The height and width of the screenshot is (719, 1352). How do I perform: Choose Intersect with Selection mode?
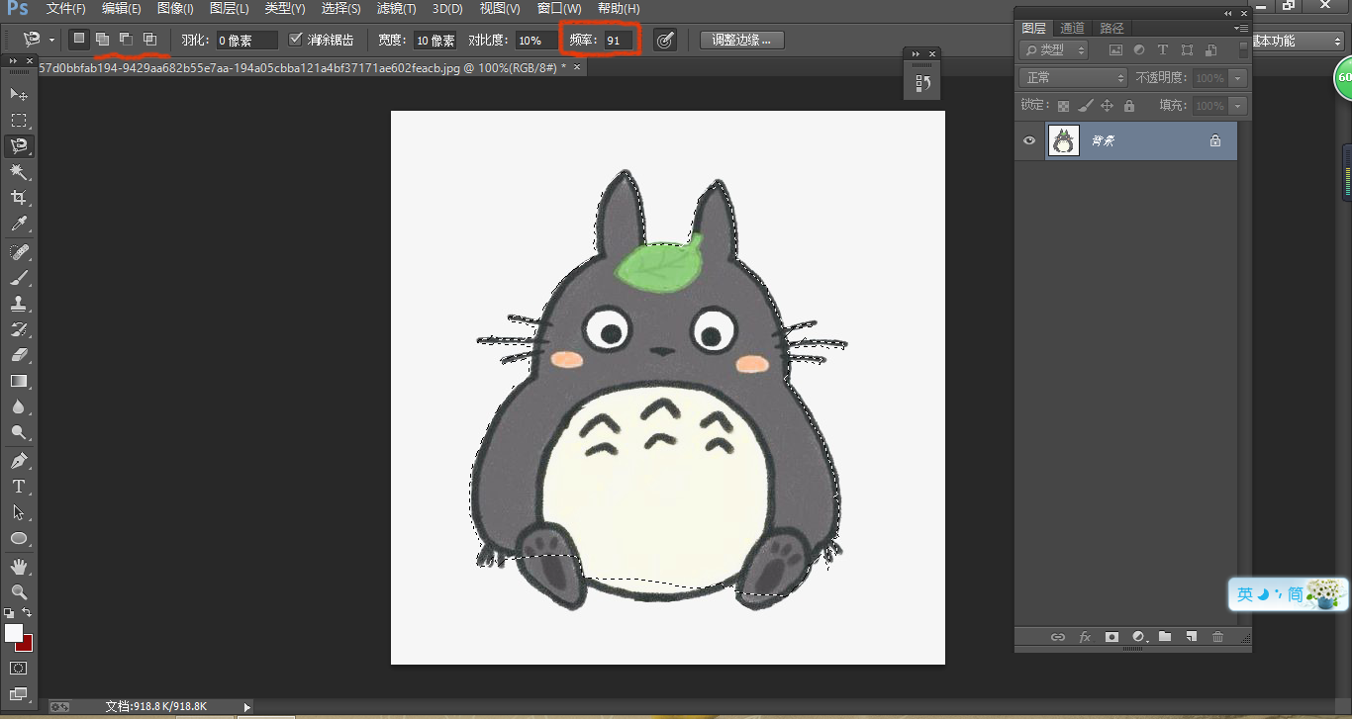coord(149,39)
